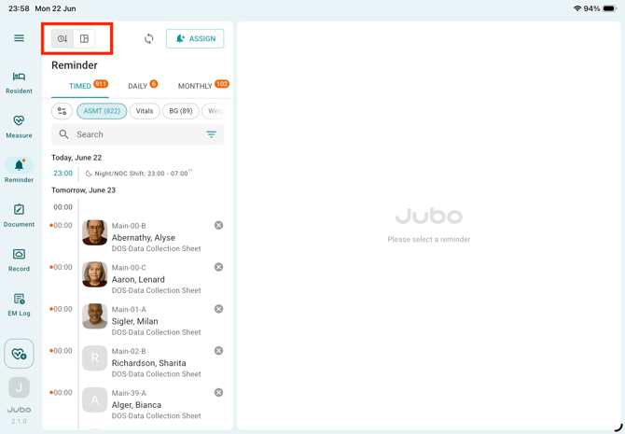The height and width of the screenshot is (434, 625).
Task: Open the EM Log section
Action: [x=19, y=305]
